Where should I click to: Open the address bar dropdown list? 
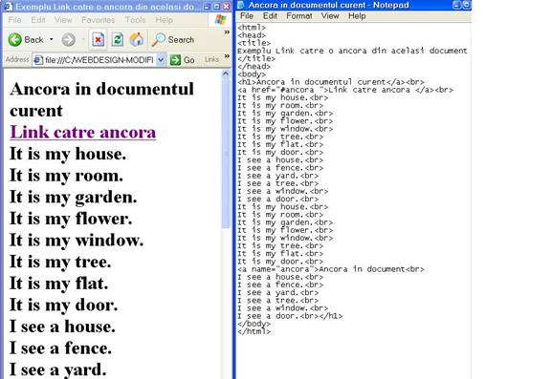click(161, 60)
